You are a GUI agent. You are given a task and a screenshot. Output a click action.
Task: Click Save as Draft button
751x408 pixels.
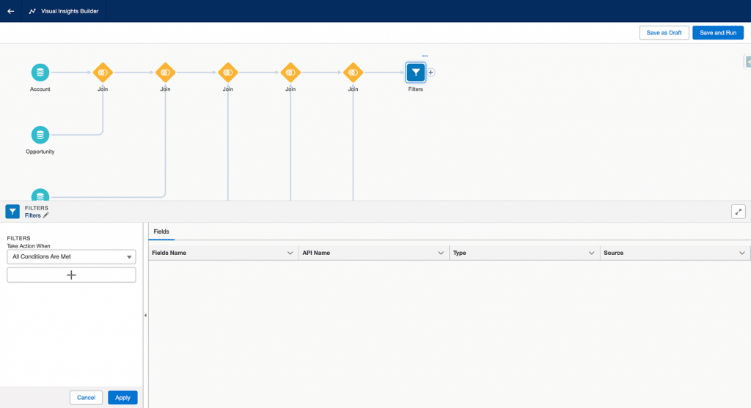click(x=664, y=33)
